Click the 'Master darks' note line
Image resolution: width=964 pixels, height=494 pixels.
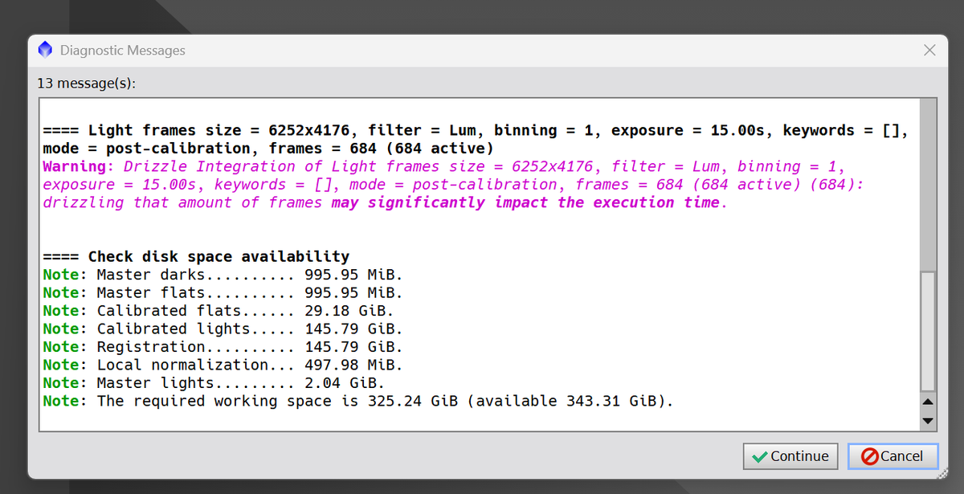(x=223, y=275)
